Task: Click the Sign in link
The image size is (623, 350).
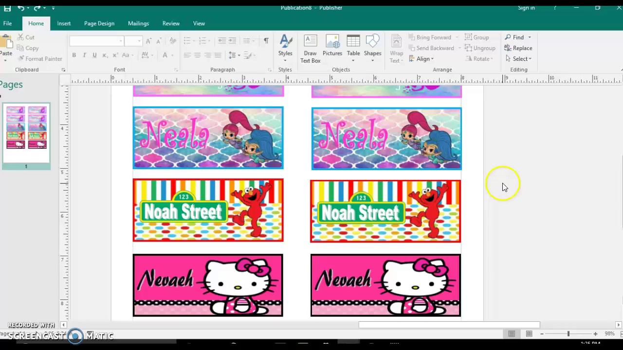Action: tap(526, 8)
